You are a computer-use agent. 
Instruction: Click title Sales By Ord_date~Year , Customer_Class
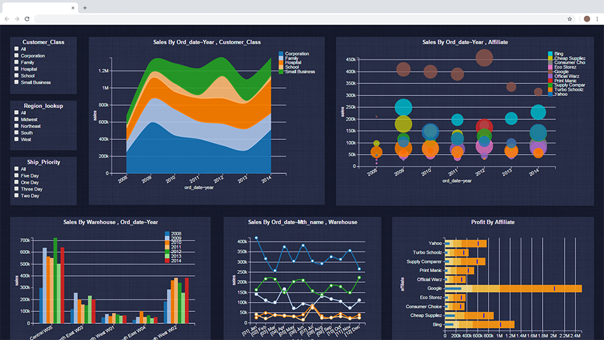click(207, 42)
